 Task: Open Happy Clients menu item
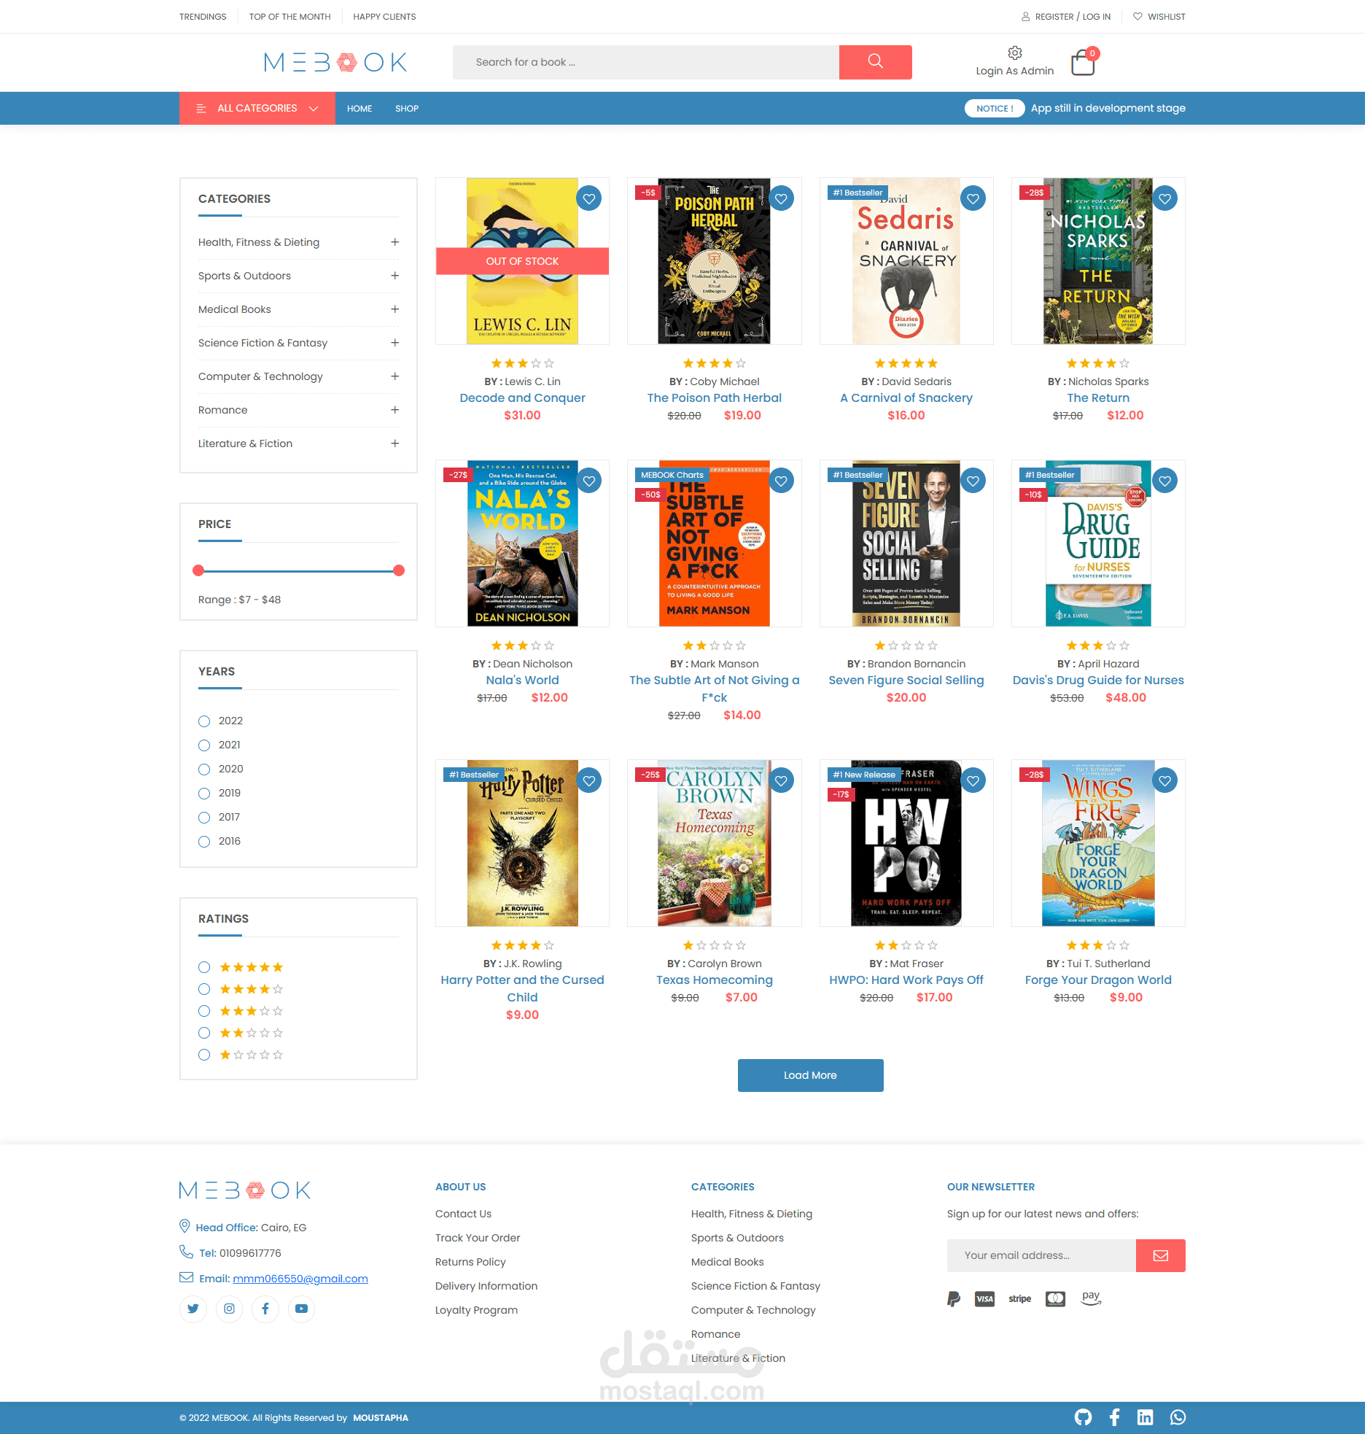[x=384, y=17]
